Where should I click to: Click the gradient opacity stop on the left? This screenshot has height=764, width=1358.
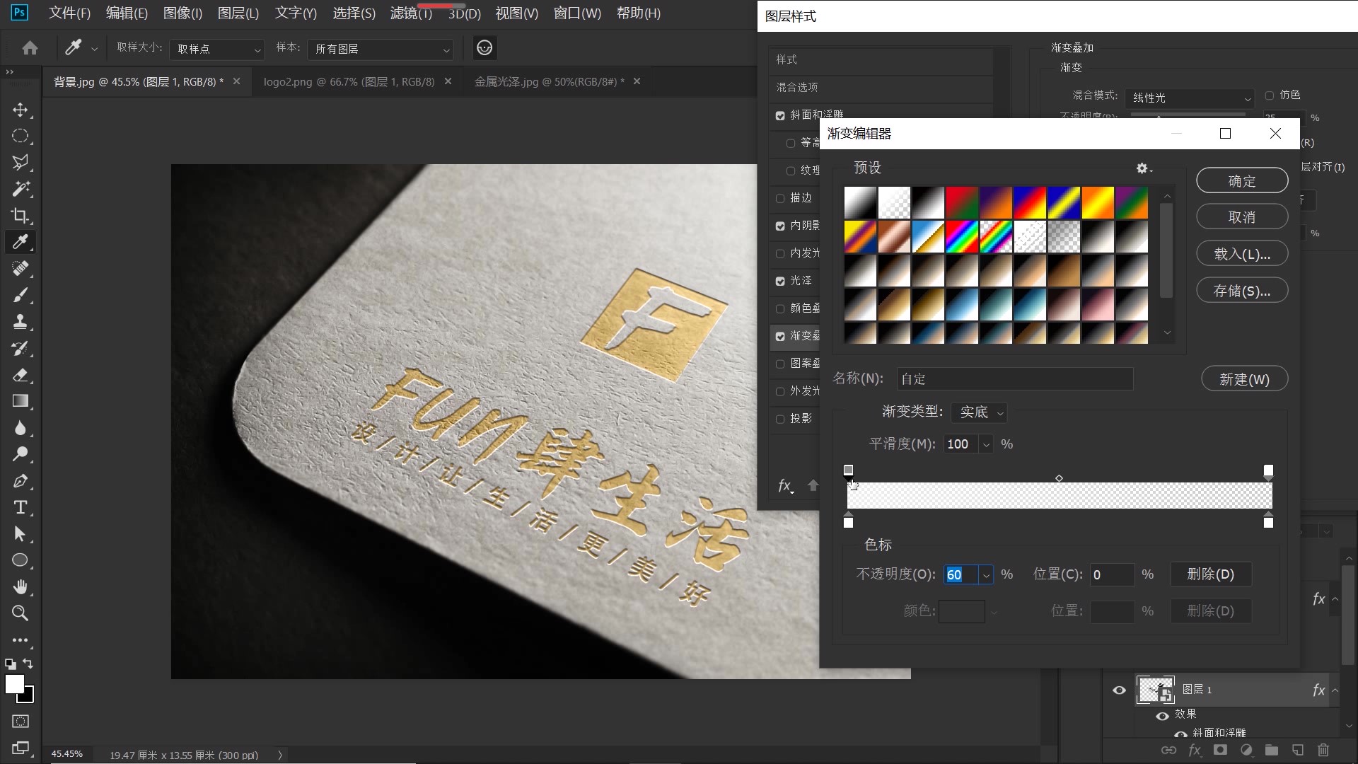pyautogui.click(x=847, y=470)
